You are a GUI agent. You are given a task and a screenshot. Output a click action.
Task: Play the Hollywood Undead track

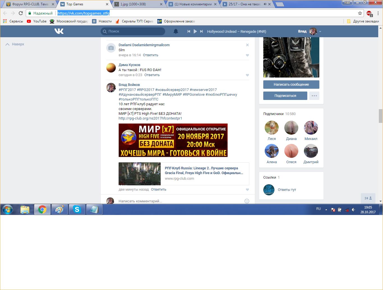click(195, 31)
